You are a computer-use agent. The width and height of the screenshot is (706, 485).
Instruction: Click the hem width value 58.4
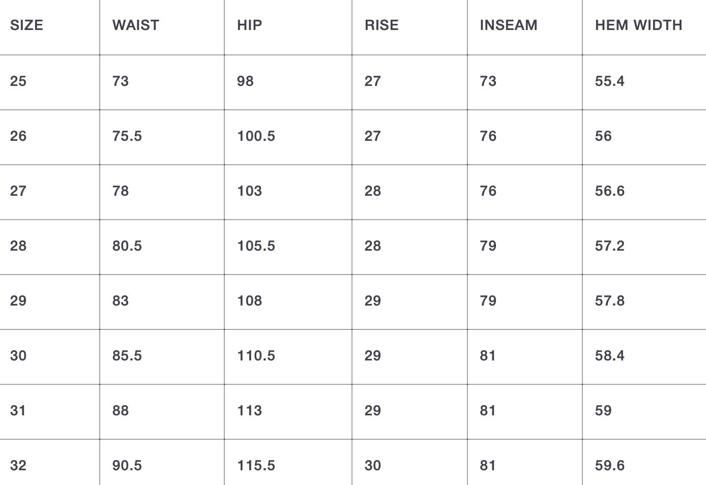pyautogui.click(x=609, y=356)
